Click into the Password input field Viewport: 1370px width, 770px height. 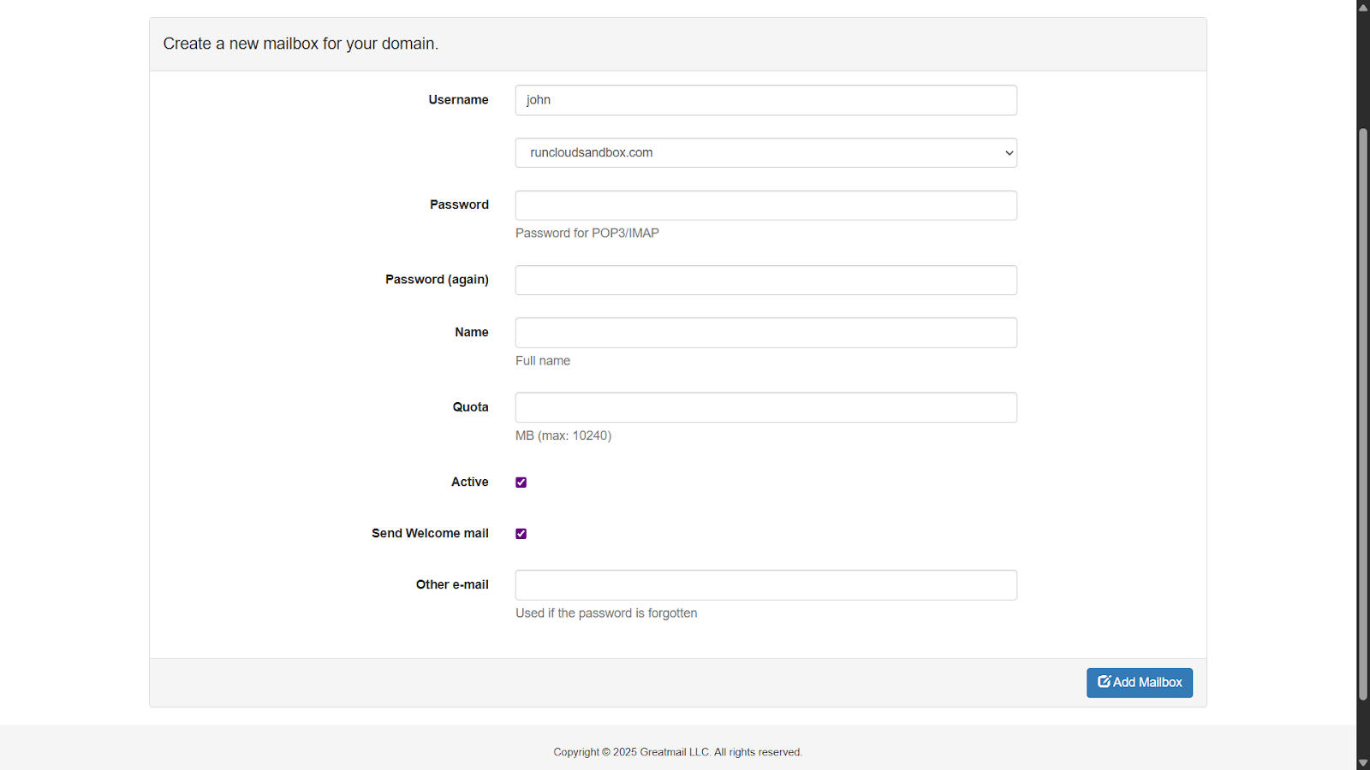[x=765, y=205]
